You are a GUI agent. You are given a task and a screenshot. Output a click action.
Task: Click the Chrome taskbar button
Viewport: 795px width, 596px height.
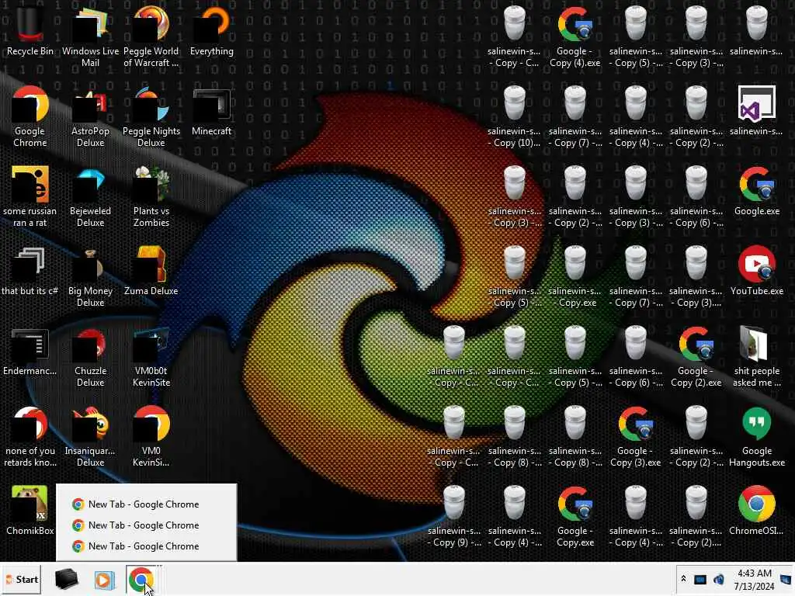tap(141, 579)
